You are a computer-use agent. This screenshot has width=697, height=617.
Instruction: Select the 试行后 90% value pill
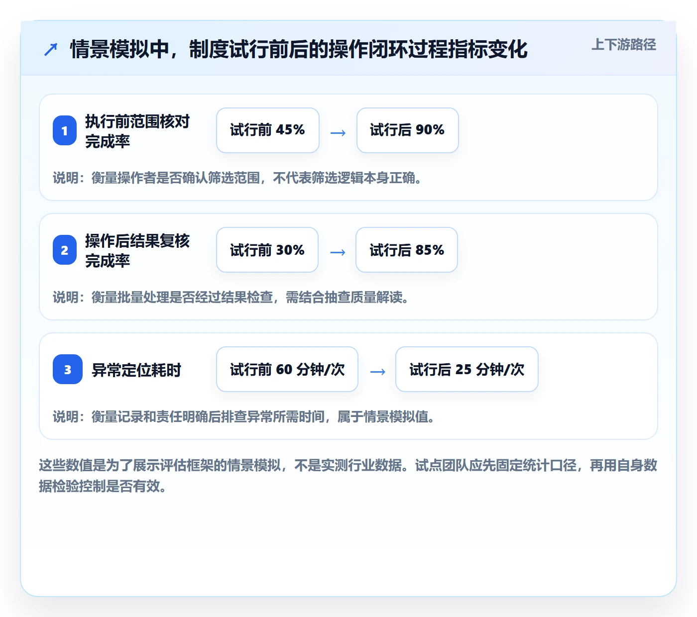point(408,130)
